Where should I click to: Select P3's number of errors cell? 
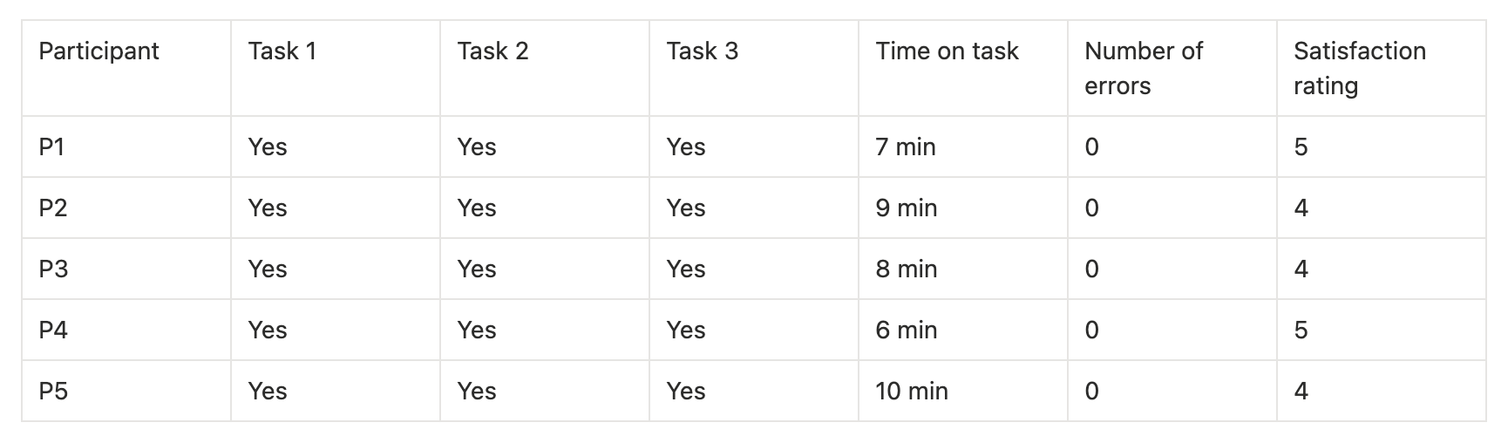coord(1091,269)
